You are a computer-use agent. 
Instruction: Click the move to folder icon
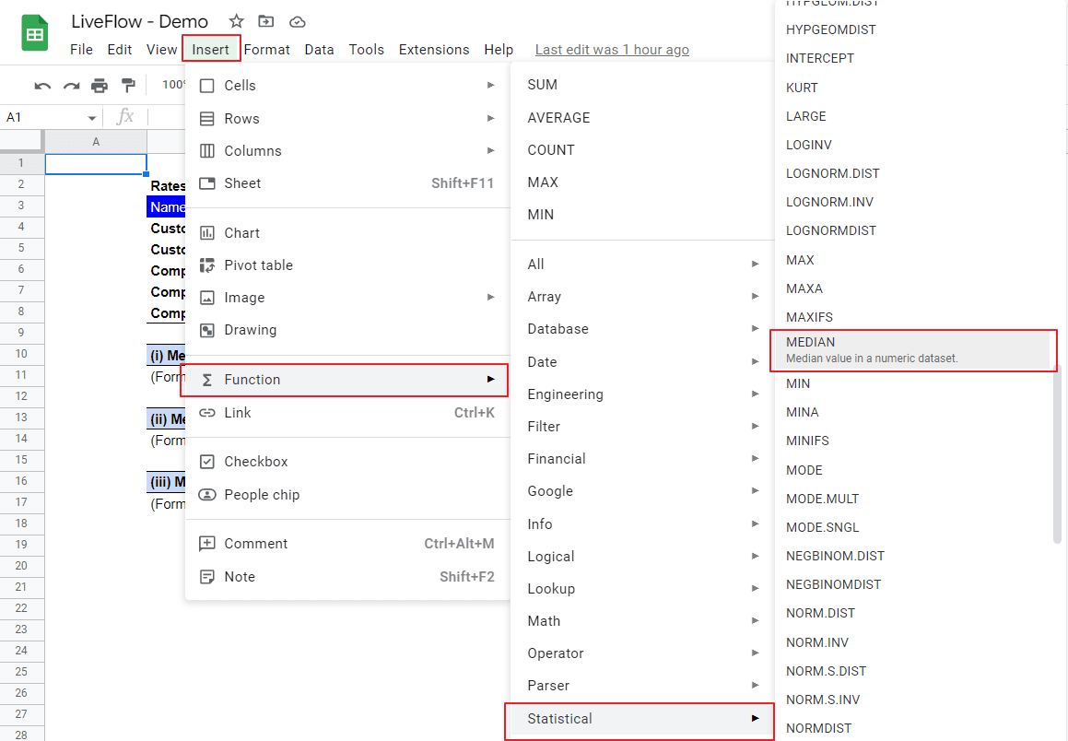(266, 21)
